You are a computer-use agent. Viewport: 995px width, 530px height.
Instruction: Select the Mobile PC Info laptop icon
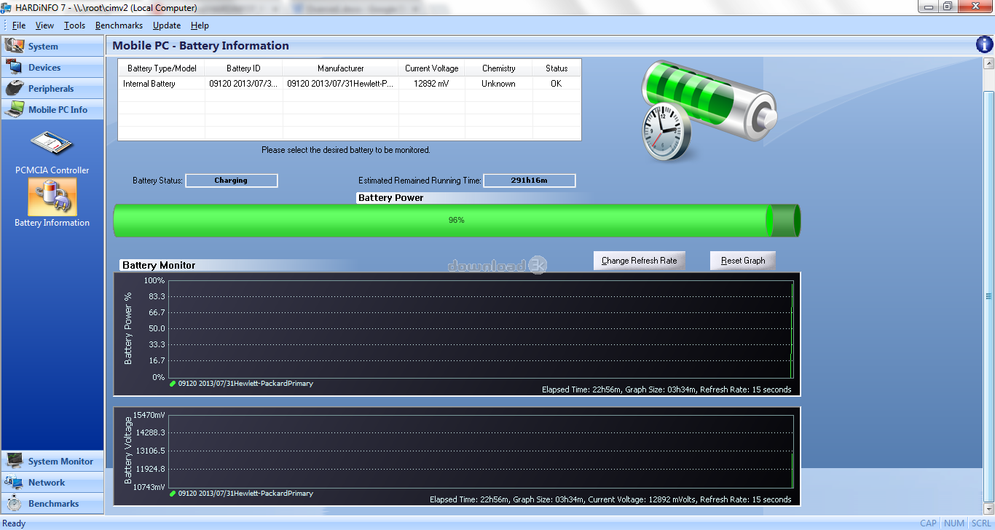(14, 109)
